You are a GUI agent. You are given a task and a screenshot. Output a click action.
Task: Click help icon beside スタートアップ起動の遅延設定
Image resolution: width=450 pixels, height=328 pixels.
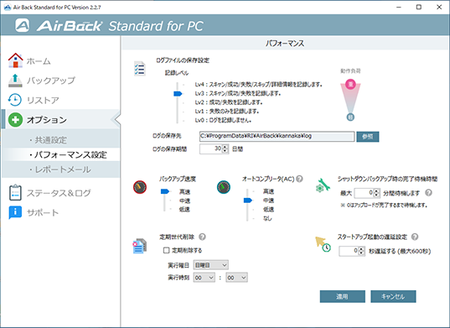click(415, 237)
